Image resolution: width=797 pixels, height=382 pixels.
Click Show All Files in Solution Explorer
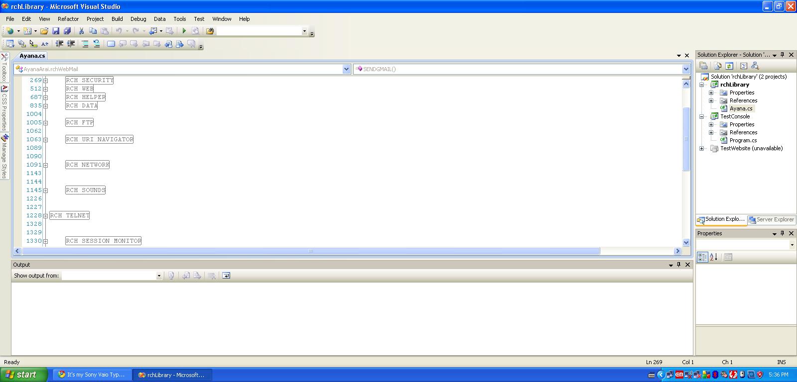717,66
